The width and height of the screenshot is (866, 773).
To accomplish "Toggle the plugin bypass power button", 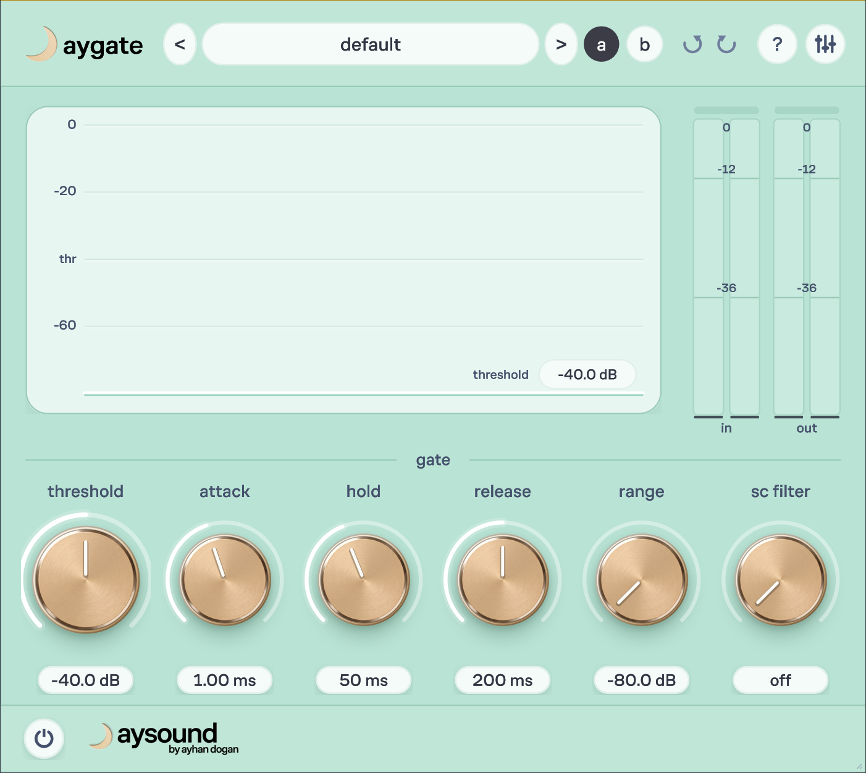I will pyautogui.click(x=44, y=738).
